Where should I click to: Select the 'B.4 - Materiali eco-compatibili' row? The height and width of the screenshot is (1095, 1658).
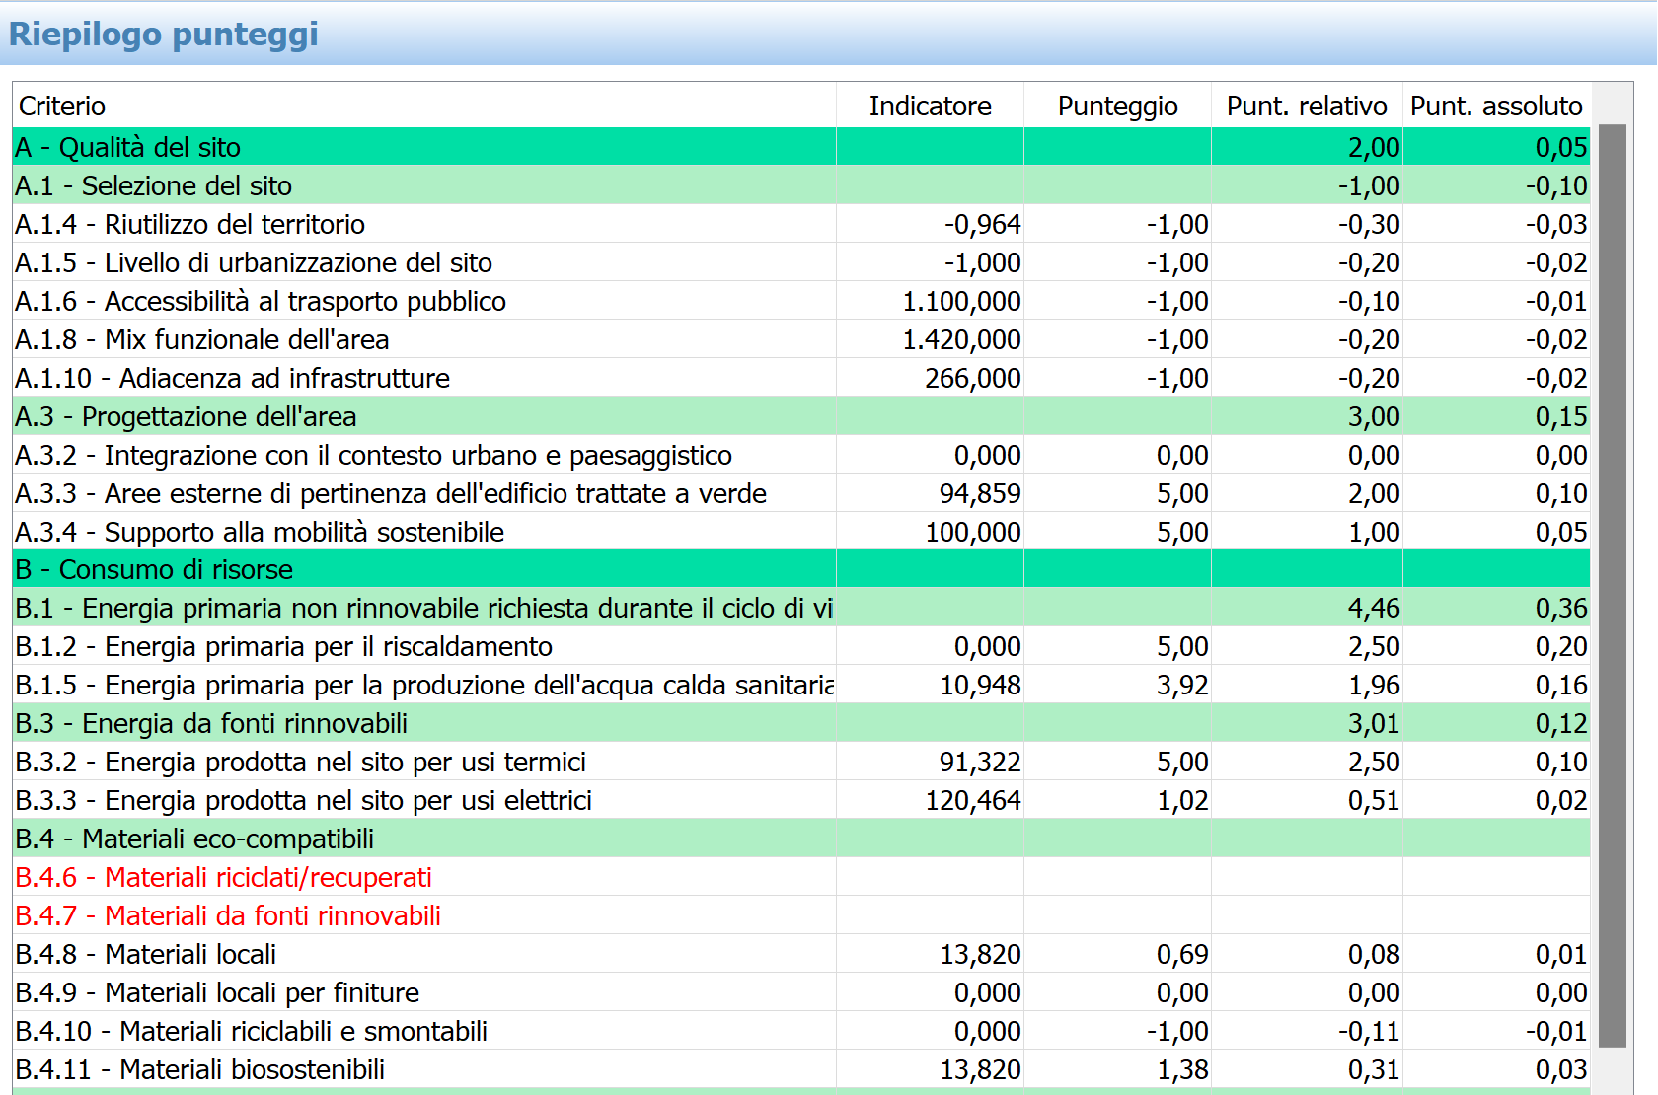(x=801, y=839)
